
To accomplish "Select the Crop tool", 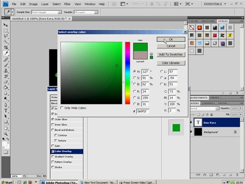I will click(x=6, y=48).
